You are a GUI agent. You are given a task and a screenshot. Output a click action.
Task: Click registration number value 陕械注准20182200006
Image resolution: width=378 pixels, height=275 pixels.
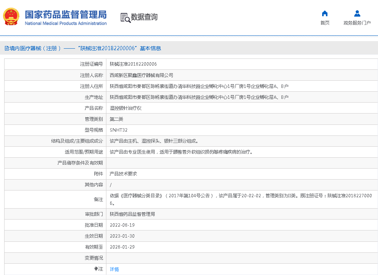point(133,64)
